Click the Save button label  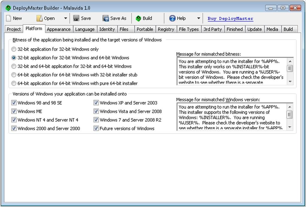[86, 18]
